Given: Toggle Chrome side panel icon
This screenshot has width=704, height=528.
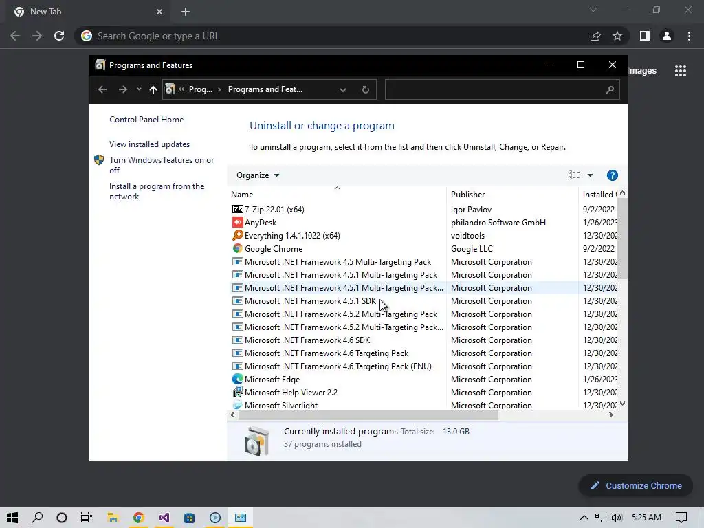Looking at the screenshot, I should 645,36.
